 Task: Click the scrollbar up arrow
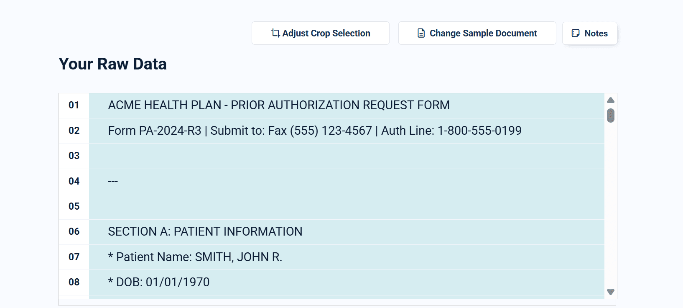pyautogui.click(x=611, y=100)
